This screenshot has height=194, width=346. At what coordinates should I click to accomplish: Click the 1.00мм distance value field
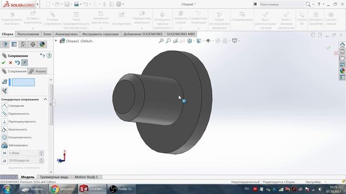tap(24, 153)
